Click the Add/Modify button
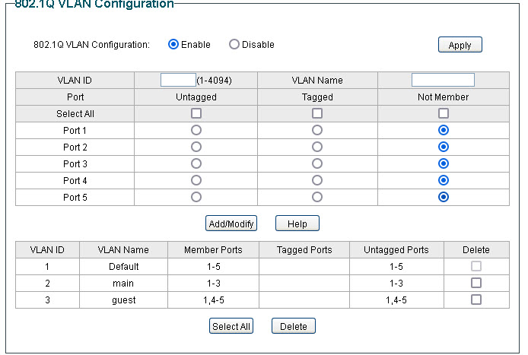Viewport: 528px width, 355px height. (x=231, y=223)
